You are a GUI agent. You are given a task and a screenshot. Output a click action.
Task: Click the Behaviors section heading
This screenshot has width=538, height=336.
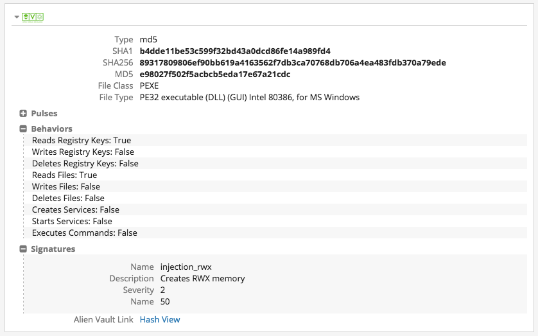point(51,129)
